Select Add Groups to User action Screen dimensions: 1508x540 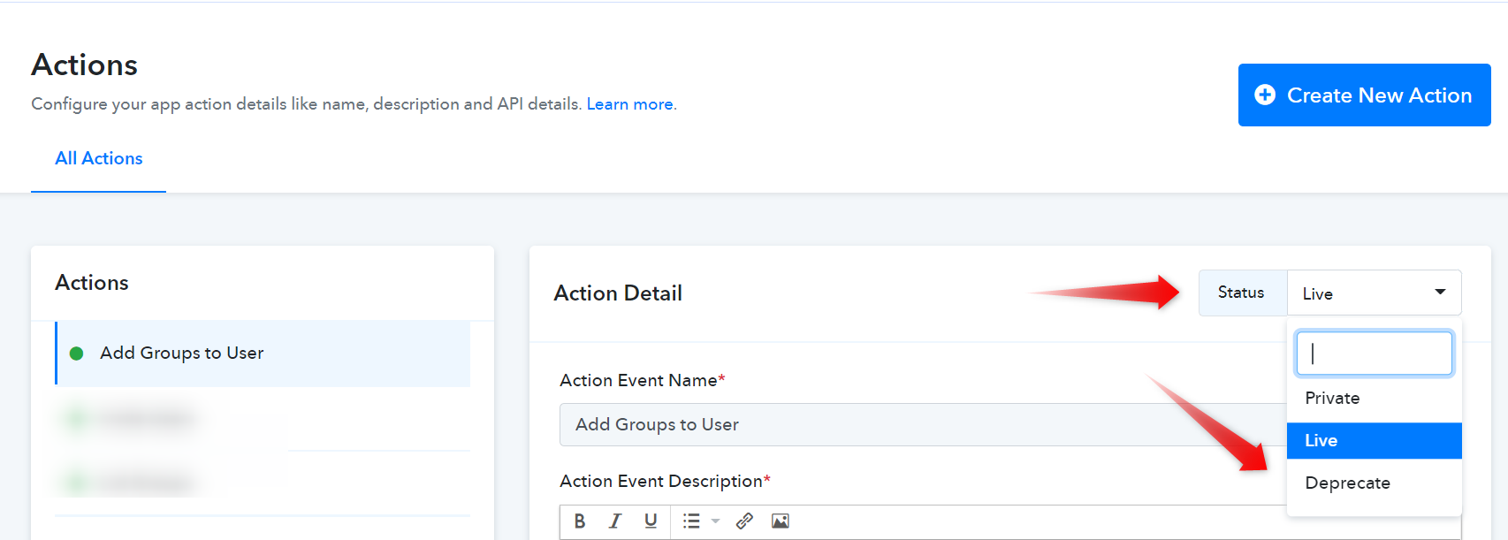click(263, 354)
